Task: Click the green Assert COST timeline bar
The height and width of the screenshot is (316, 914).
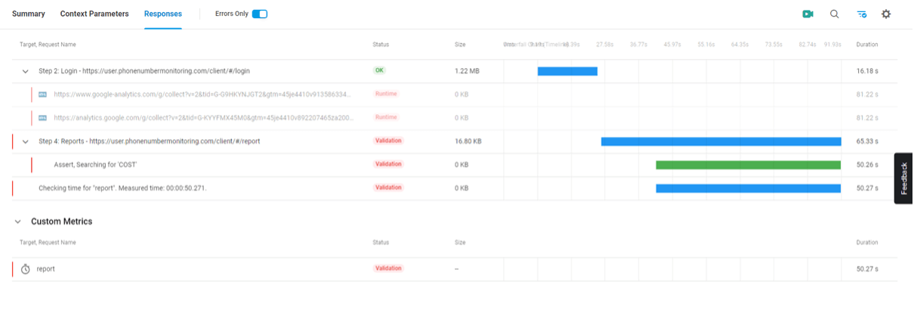Action: point(748,165)
